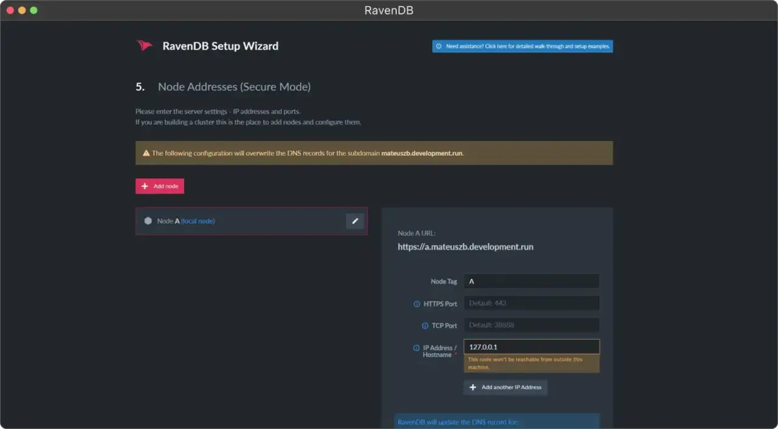
Task: Click the TCP Port input field
Action: [531, 325]
